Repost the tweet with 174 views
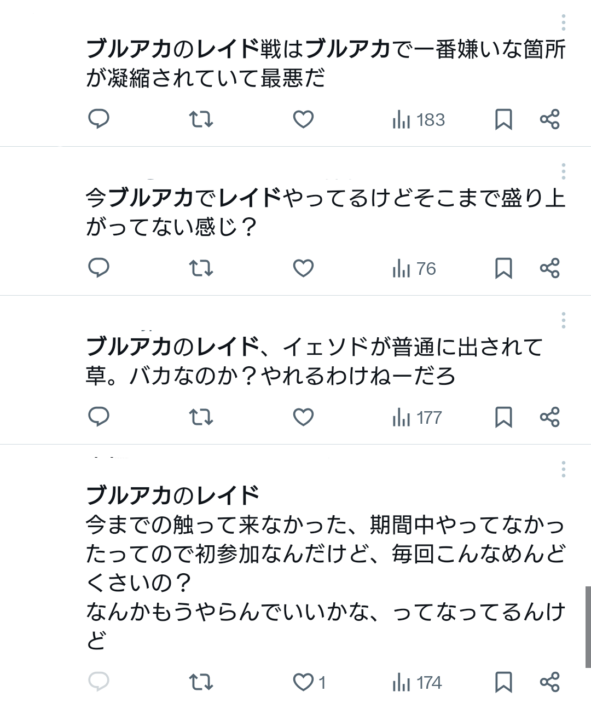Viewport: 591px width, 709px height. [201, 682]
